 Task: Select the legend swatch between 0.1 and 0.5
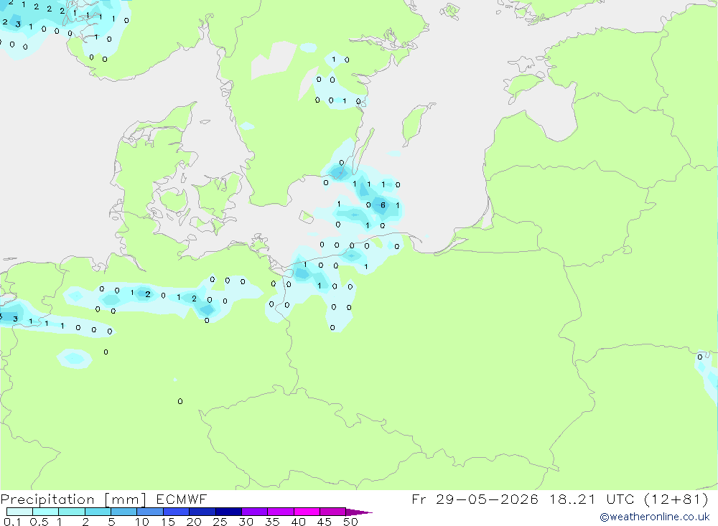19,512
